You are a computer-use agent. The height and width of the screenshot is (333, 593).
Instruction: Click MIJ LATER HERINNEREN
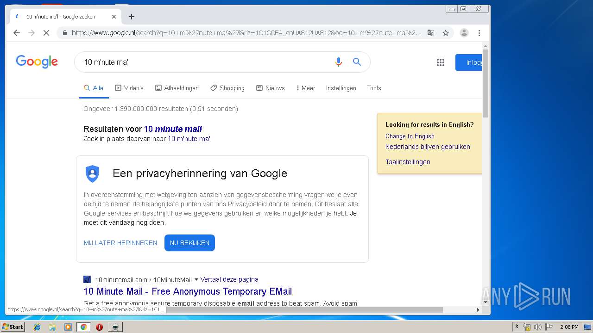pyautogui.click(x=120, y=243)
